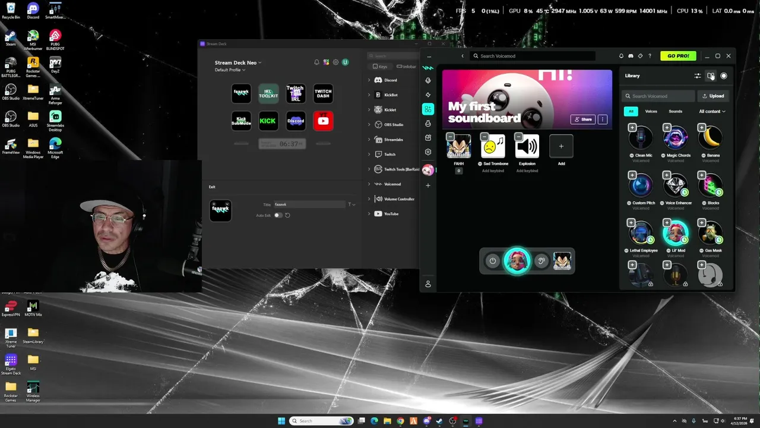The image size is (760, 428).
Task: Select TWITCH DASH key in Stream Deck
Action: tap(323, 93)
